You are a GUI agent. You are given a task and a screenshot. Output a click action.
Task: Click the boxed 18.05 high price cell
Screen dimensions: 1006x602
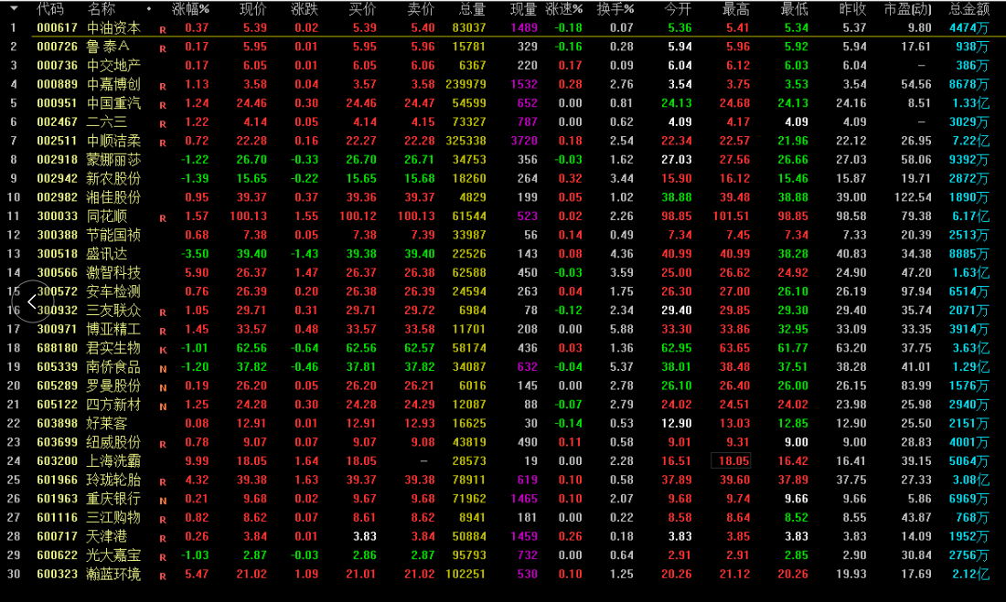tap(730, 461)
